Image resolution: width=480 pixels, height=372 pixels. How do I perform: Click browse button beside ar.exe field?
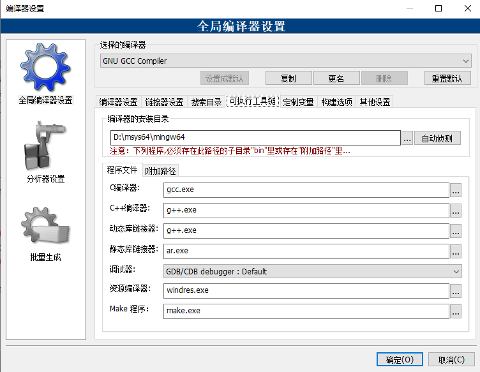tap(455, 251)
